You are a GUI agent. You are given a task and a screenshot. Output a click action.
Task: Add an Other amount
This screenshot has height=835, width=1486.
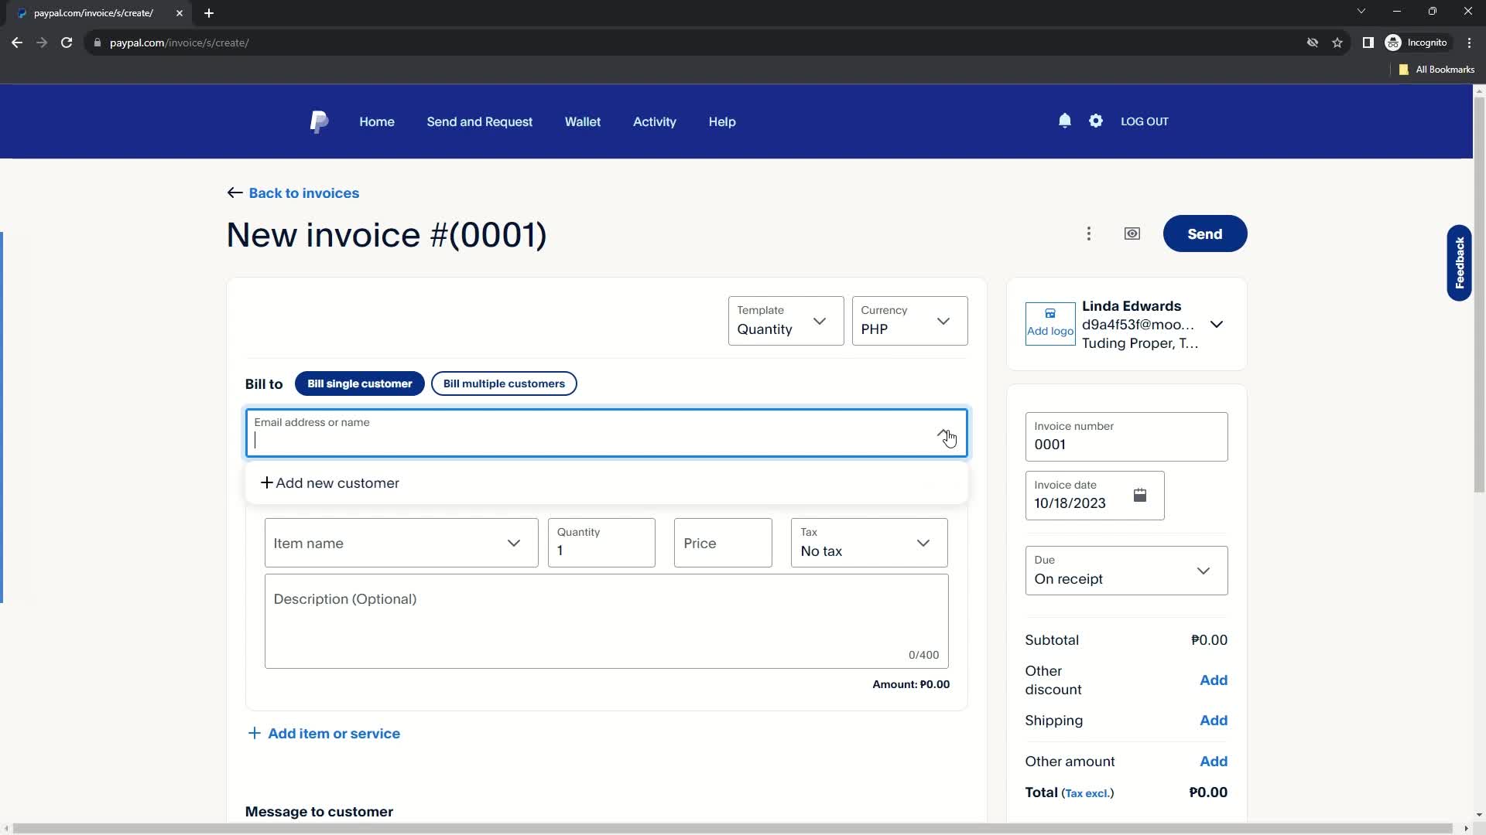1214,762
